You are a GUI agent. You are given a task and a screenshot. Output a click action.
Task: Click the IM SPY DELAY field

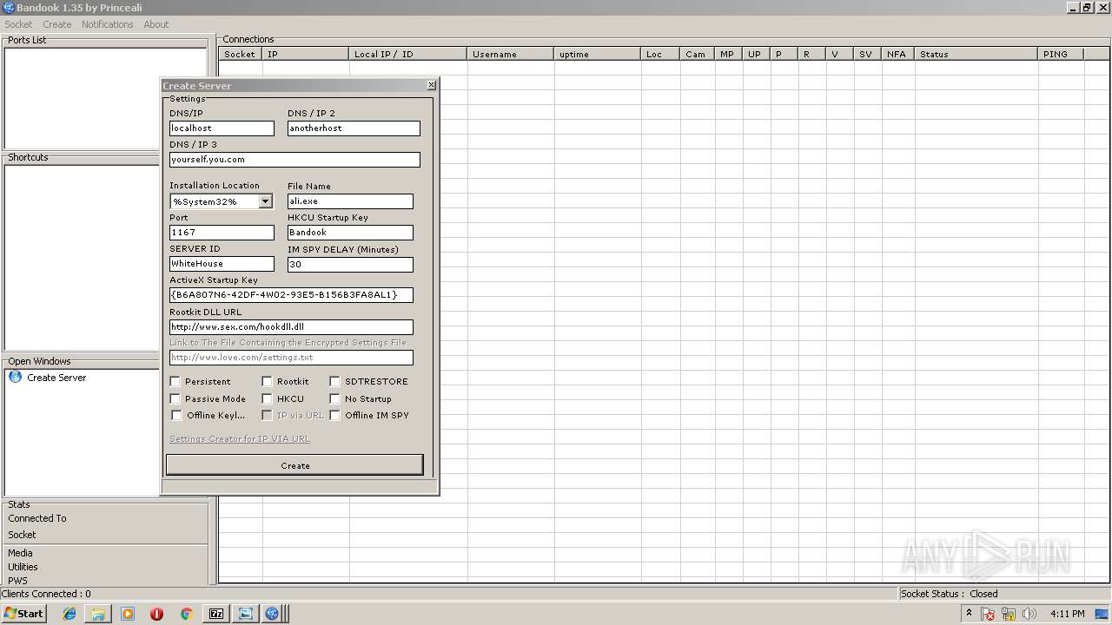tap(350, 265)
